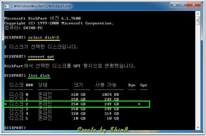206x136 pixels.
Task: Click the 'list disk' command text
Action: pos(39,76)
